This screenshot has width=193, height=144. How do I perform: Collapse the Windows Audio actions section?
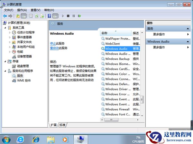pyautogui.click(x=188, y=42)
